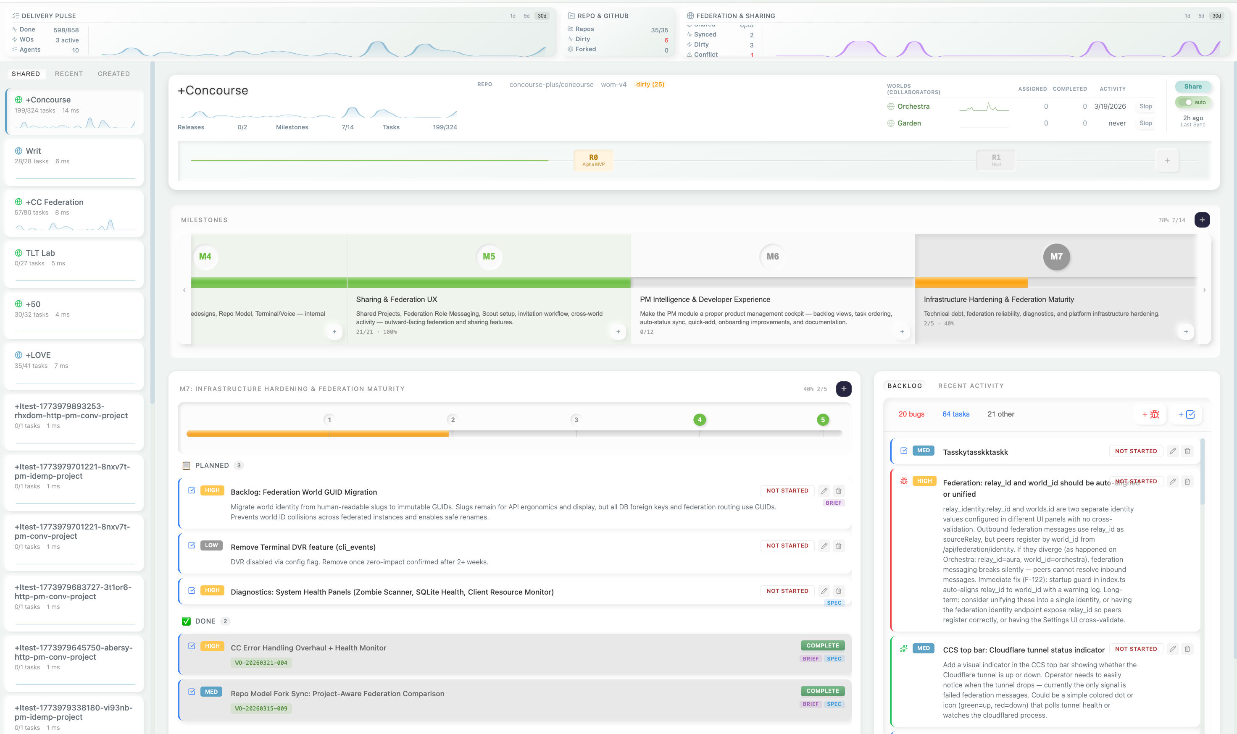Uncheck the CC Error Handling Overhaul task checkbox
This screenshot has width=1237, height=734.
pyautogui.click(x=192, y=646)
